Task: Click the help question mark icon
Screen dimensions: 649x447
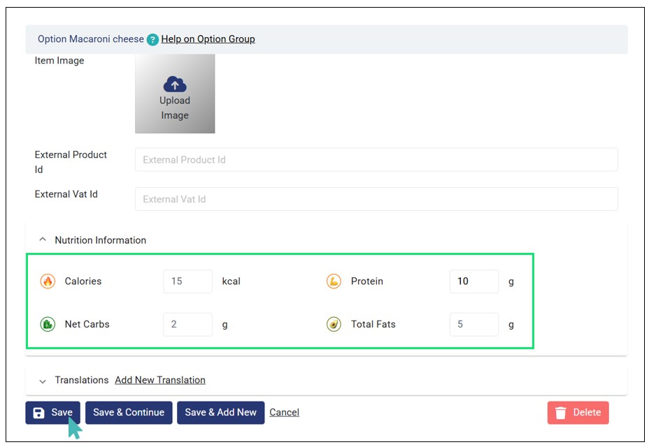Action: (x=152, y=40)
